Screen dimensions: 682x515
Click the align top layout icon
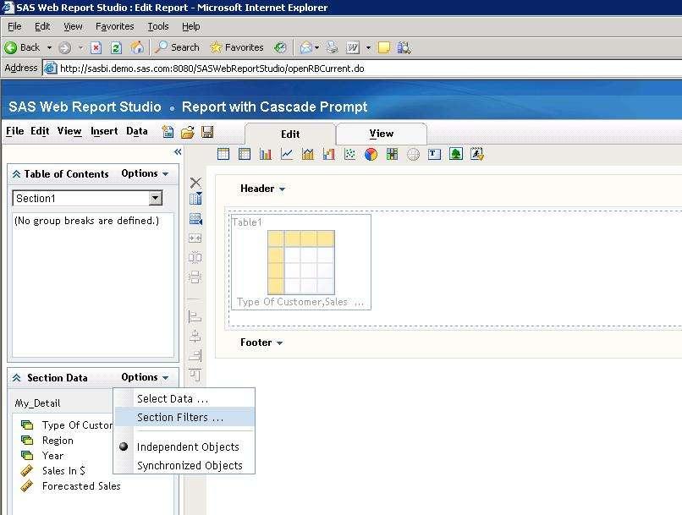[195, 375]
